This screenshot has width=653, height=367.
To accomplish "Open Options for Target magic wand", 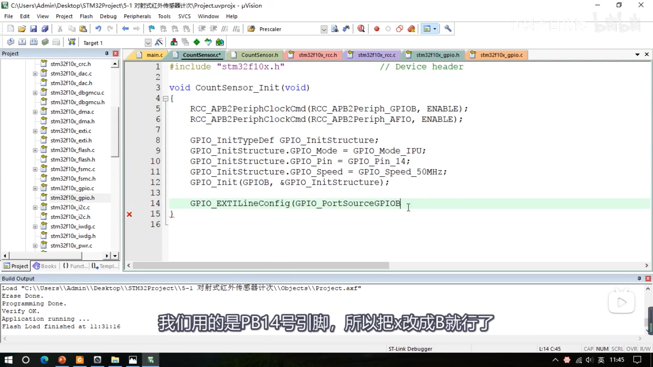I will point(159,42).
